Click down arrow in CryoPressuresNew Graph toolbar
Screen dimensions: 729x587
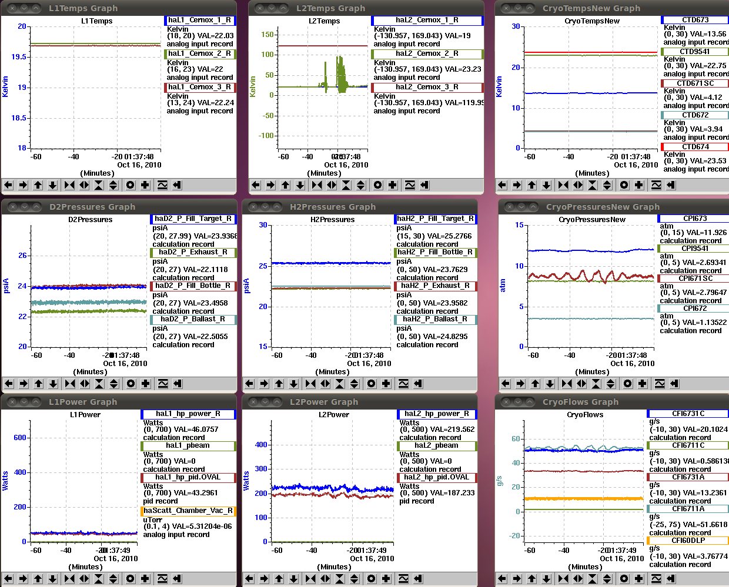[x=550, y=384]
